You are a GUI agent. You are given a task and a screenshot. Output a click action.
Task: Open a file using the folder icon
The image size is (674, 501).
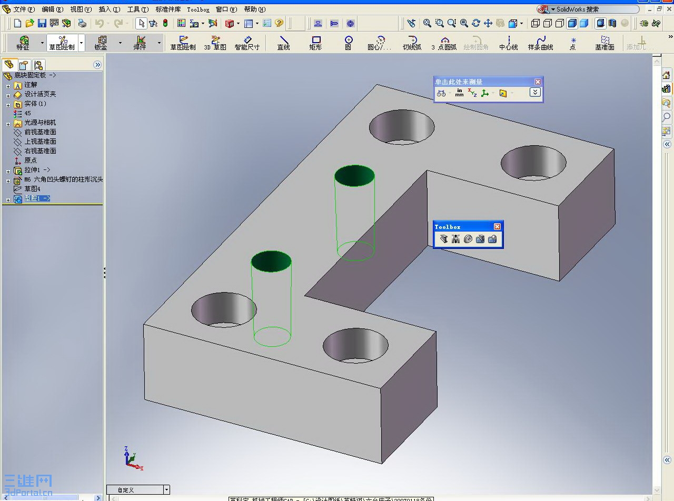click(29, 23)
